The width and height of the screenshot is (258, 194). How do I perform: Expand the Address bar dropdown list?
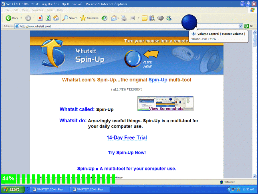pyautogui.click(x=240, y=26)
